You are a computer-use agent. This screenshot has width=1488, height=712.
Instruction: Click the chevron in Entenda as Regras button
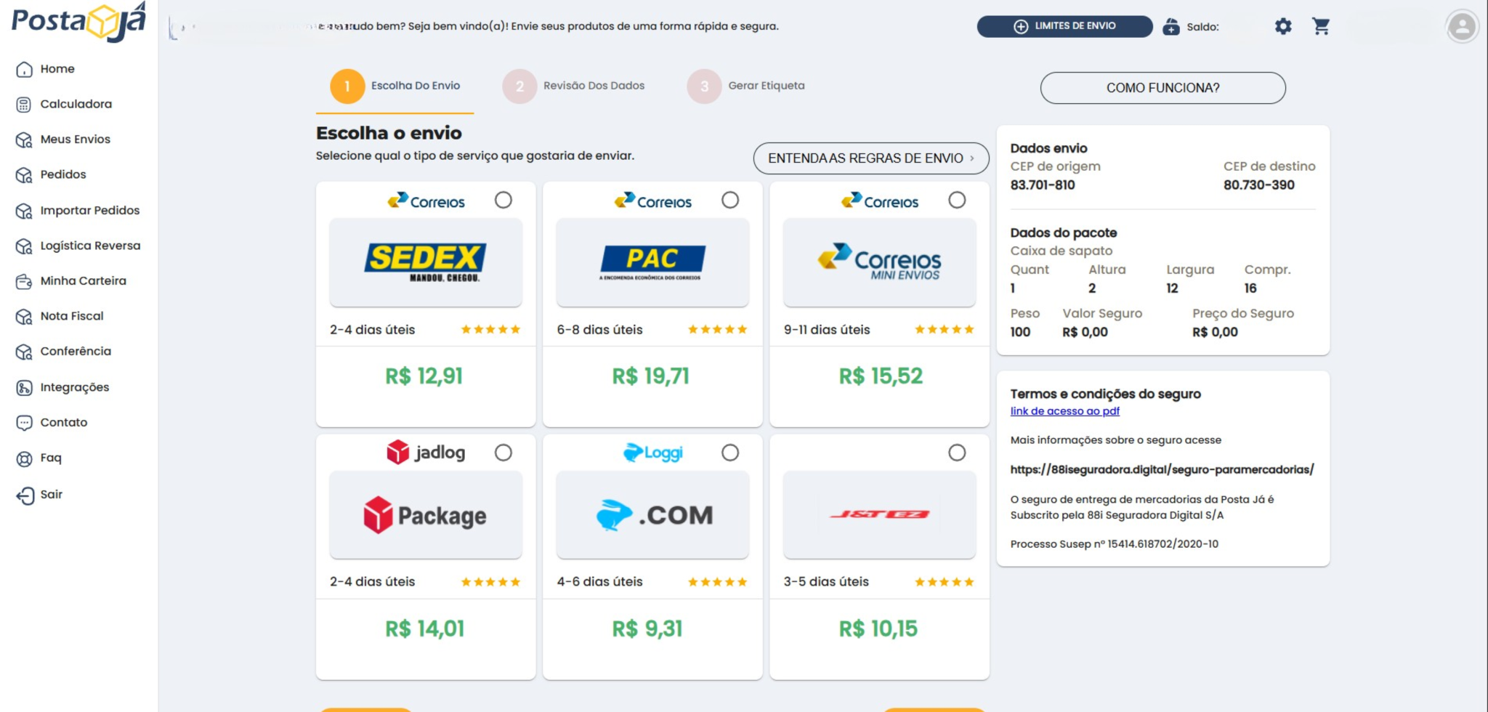tap(972, 158)
